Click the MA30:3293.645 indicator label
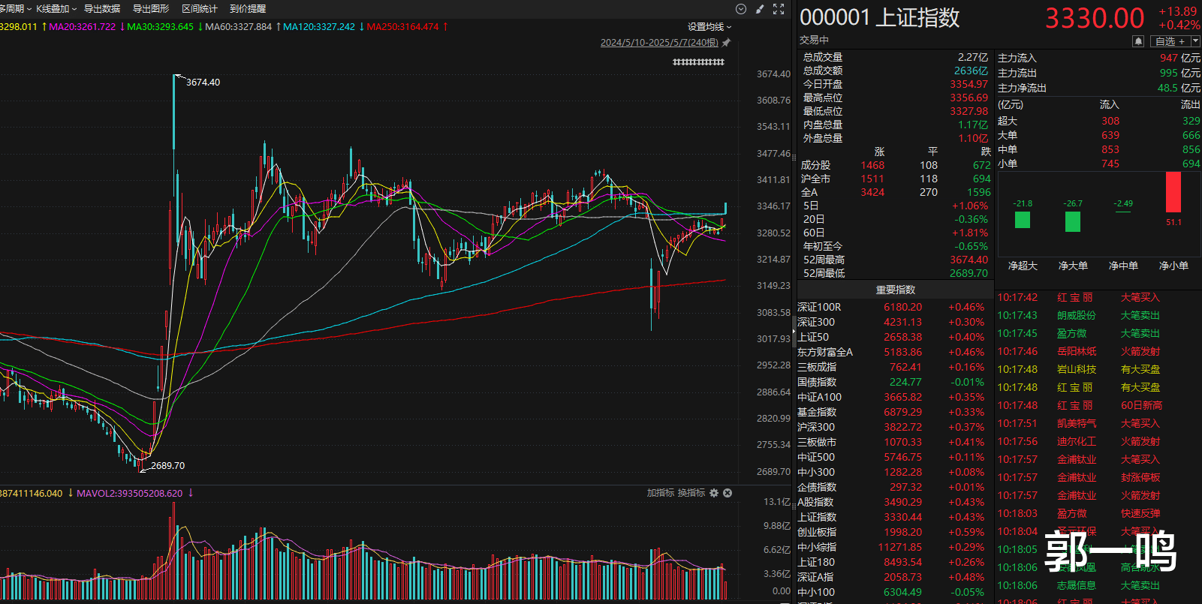The width and height of the screenshot is (1202, 604). pos(160,27)
